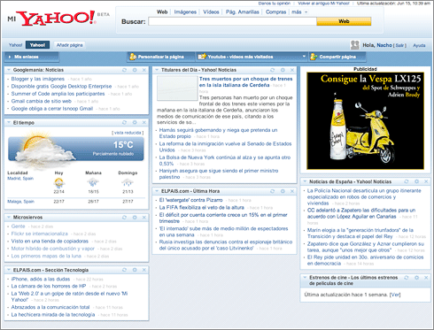
Task: Click the Ver link in Estrenos de cine
Action: (x=395, y=295)
